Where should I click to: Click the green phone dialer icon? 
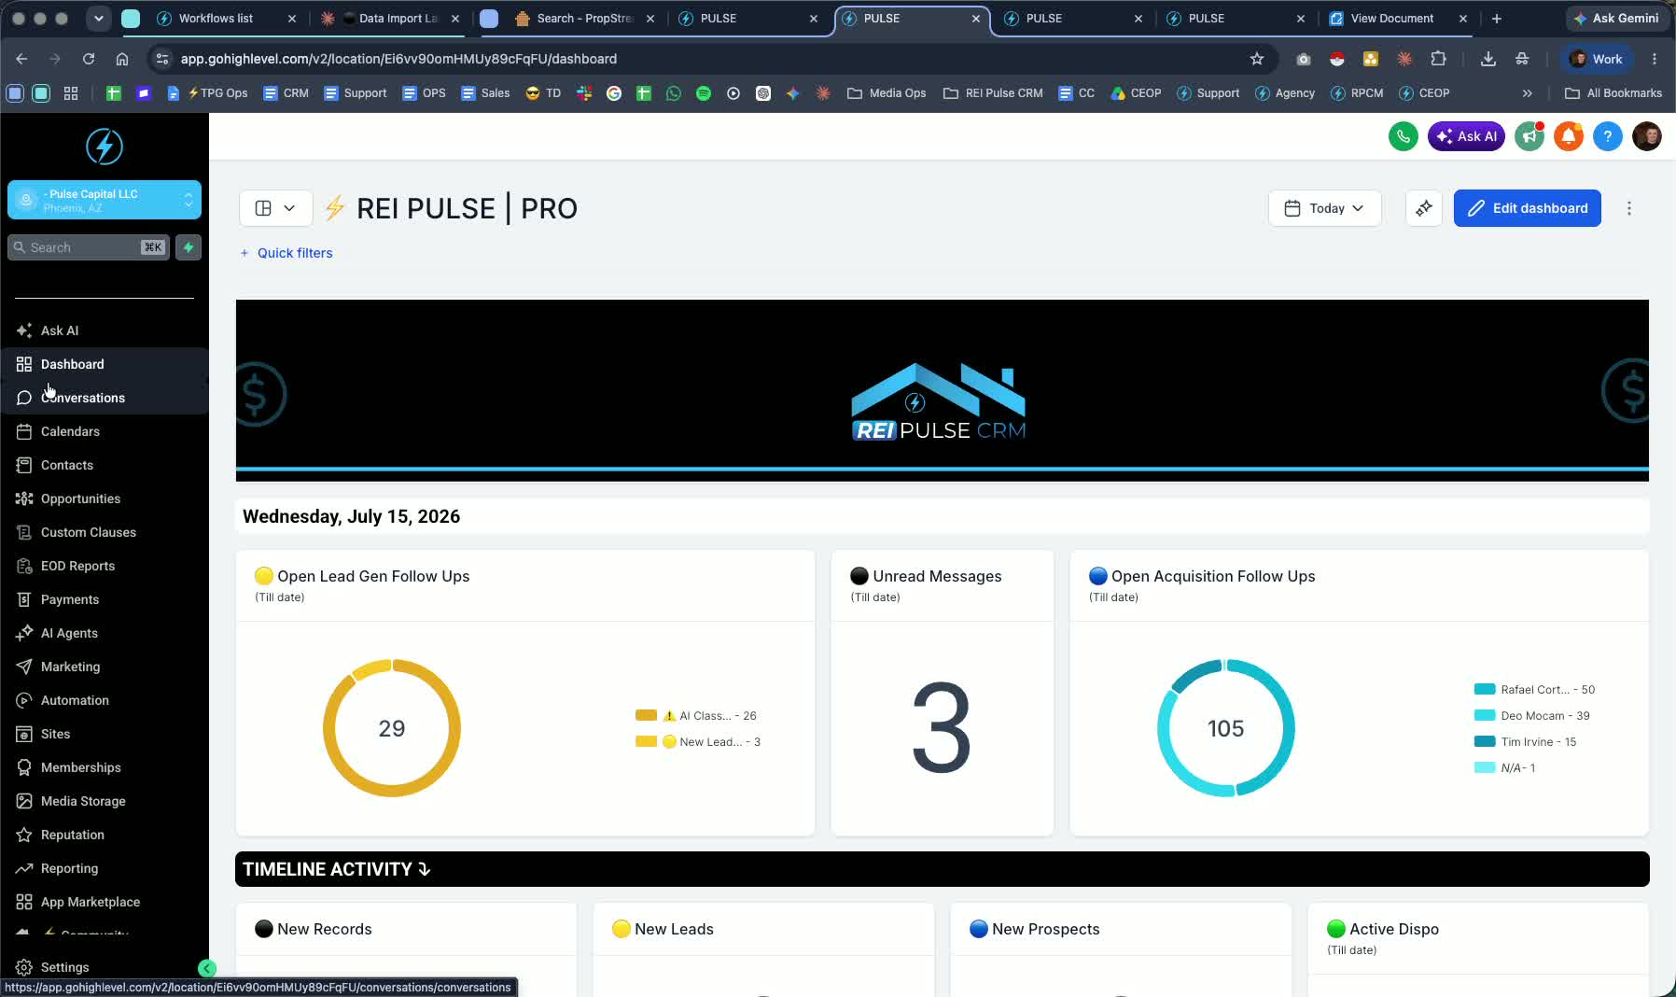[x=1403, y=136]
